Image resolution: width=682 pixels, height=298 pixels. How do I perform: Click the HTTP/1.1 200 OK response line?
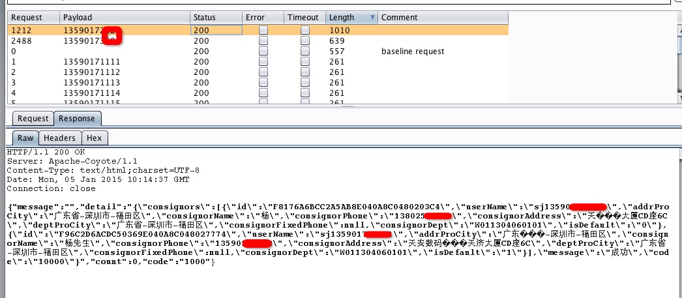[46, 153]
